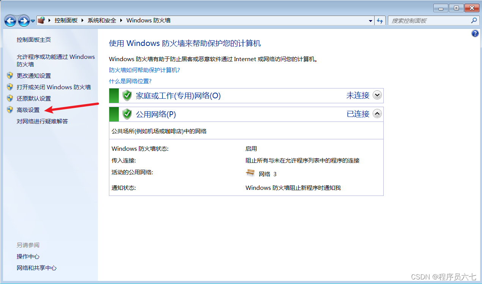Maximize the window
The height and width of the screenshot is (284, 482).
point(456,8)
